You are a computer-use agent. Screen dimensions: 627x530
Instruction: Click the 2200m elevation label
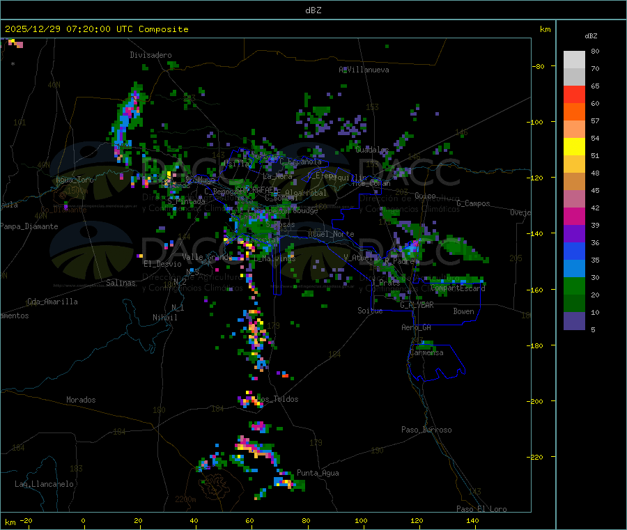point(185,499)
